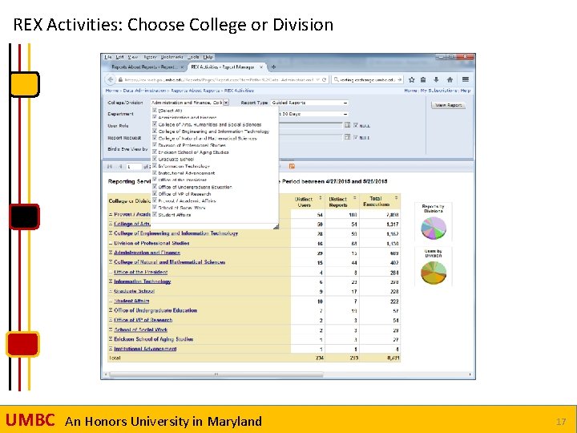577x433 pixels.
Task: Uncheck College of Natural and Mathematical Sciences option
Action: 155,138
